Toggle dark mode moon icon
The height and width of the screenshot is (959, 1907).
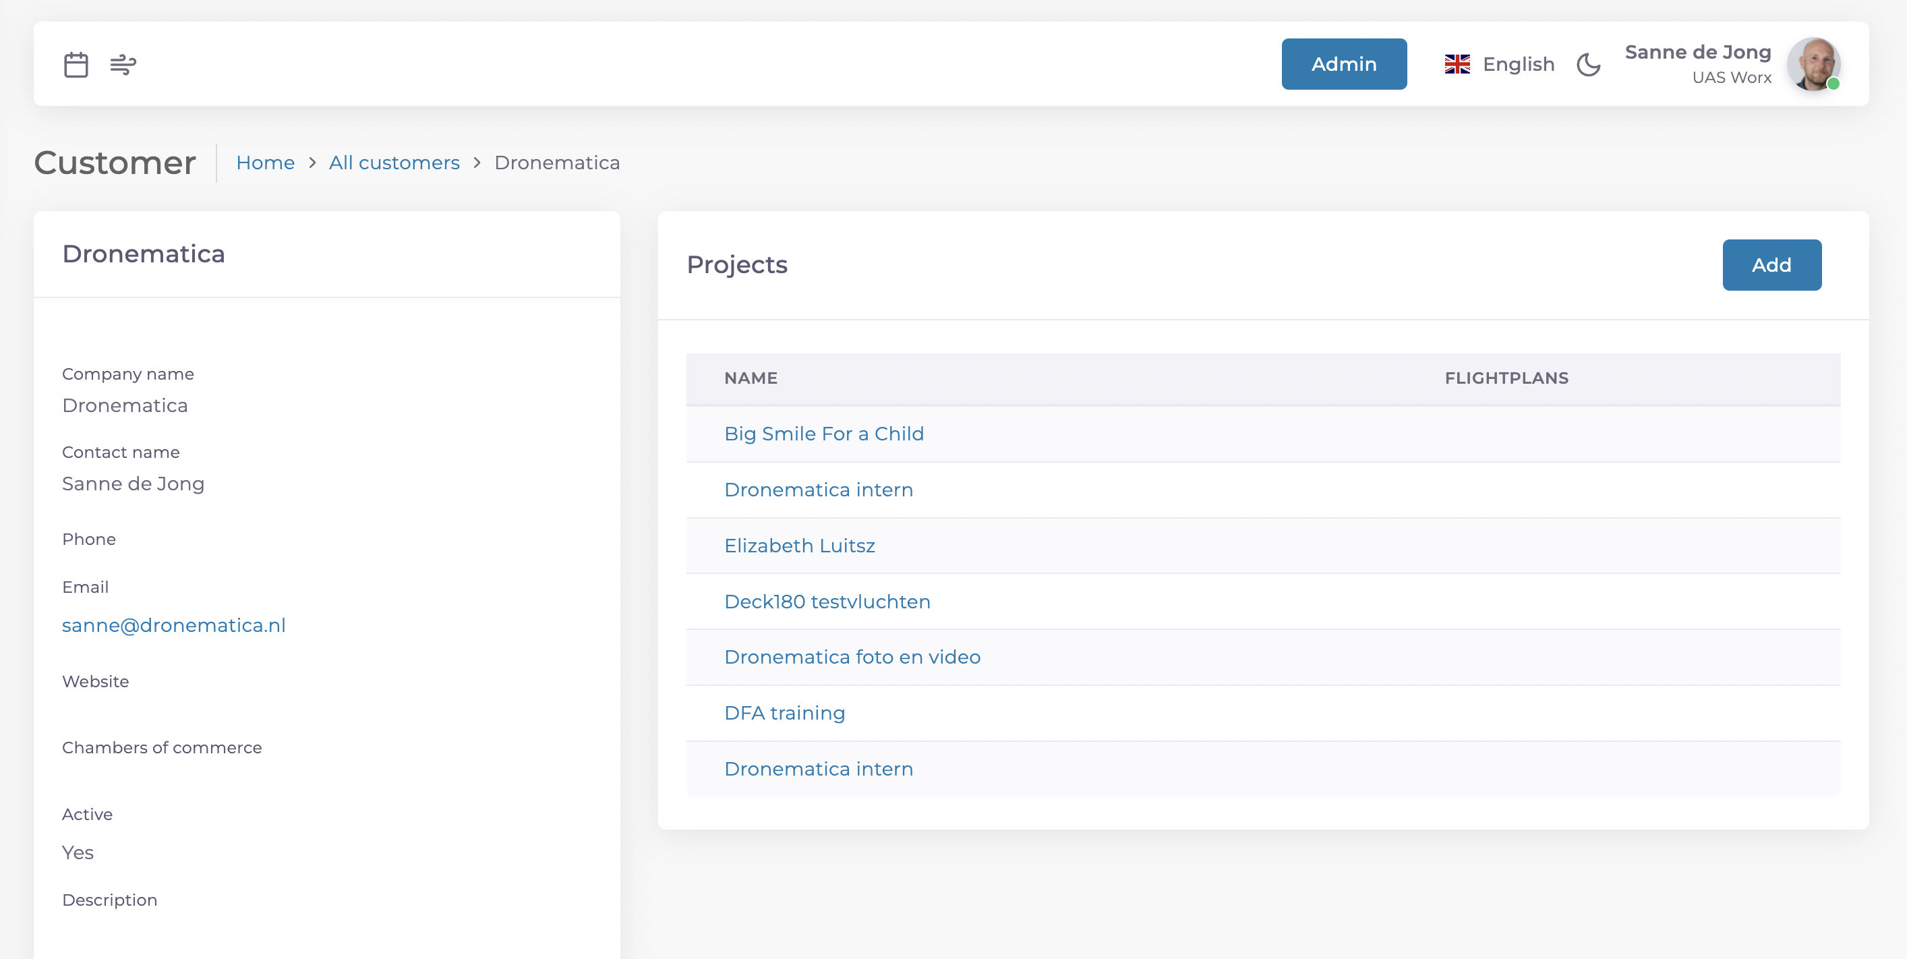point(1588,65)
